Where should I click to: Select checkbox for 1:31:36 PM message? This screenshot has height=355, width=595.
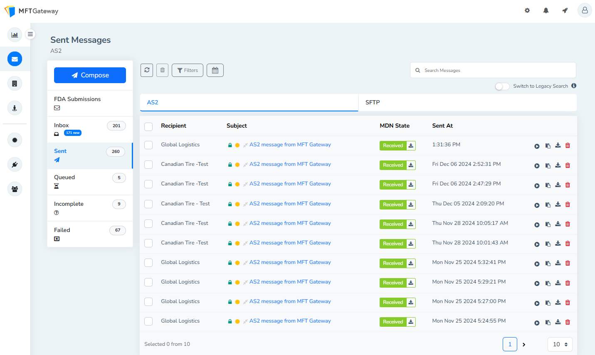148,145
